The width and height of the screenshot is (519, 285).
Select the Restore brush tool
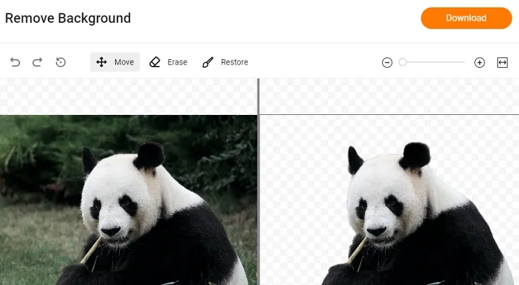pyautogui.click(x=225, y=62)
